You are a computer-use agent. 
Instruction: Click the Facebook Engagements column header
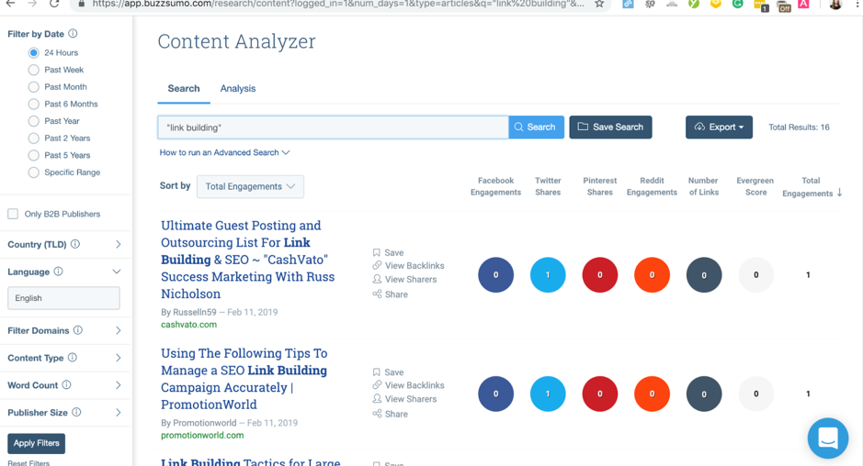(495, 186)
